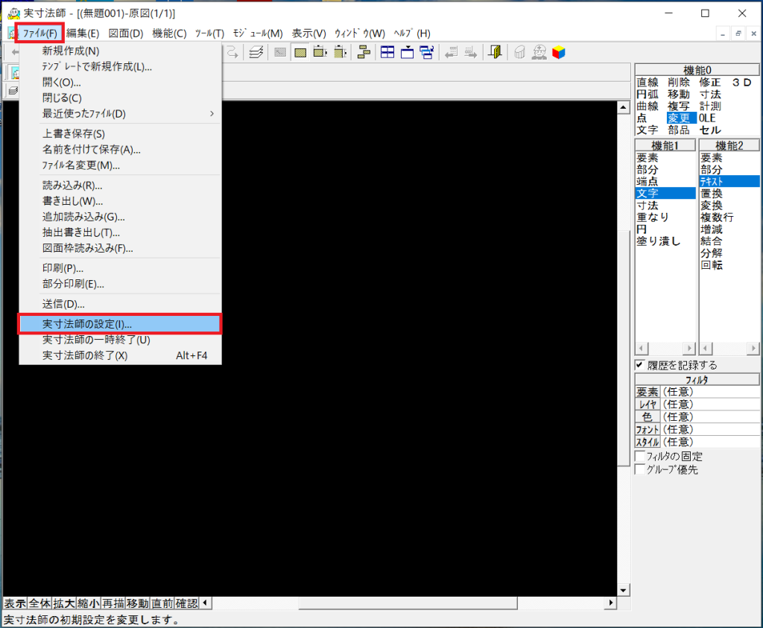Image resolution: width=763 pixels, height=628 pixels.
Task: Open the 色 filter value (任意)
Action: 710,417
